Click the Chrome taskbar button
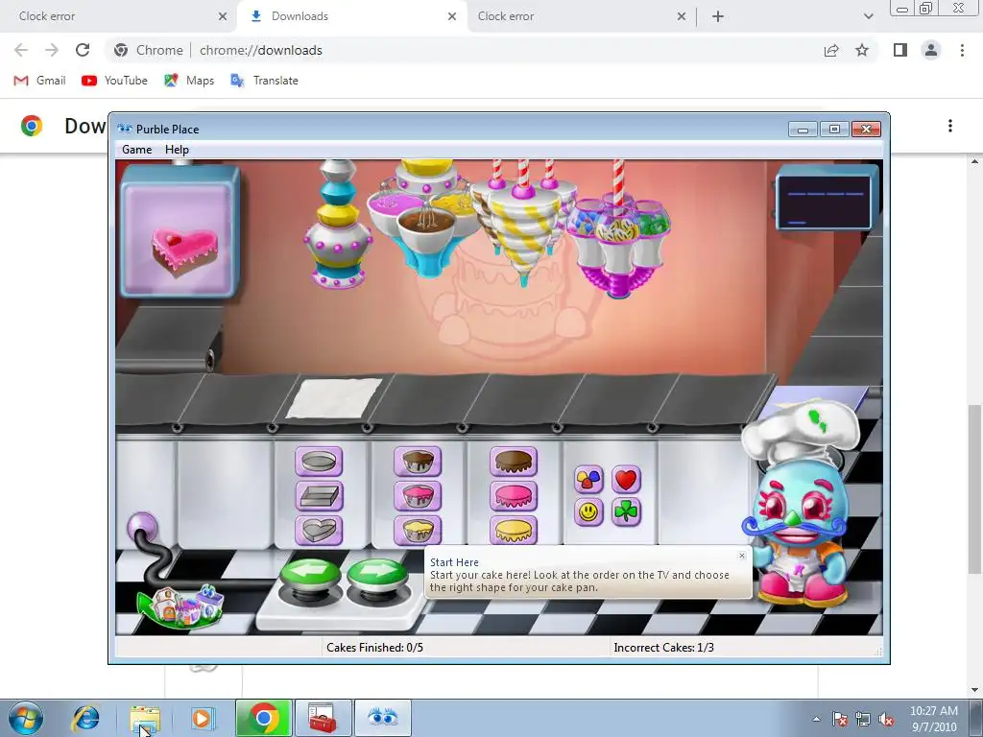The image size is (983, 737). pos(263,718)
